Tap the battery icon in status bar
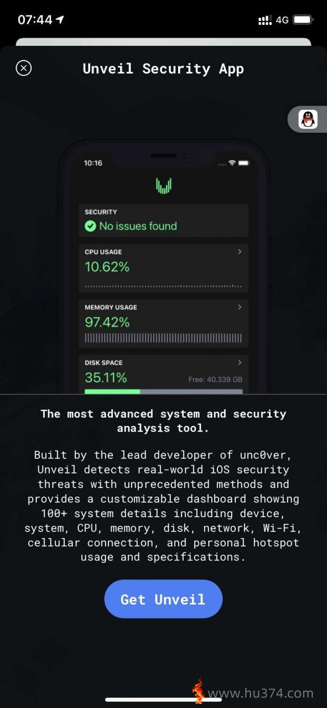This screenshot has width=327, height=708. click(x=303, y=20)
